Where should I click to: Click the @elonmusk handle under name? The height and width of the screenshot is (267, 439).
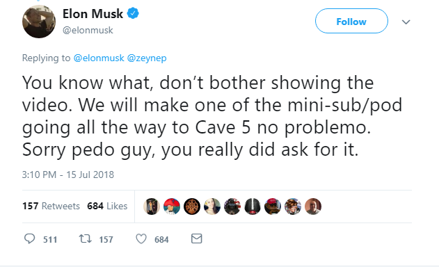click(x=88, y=30)
